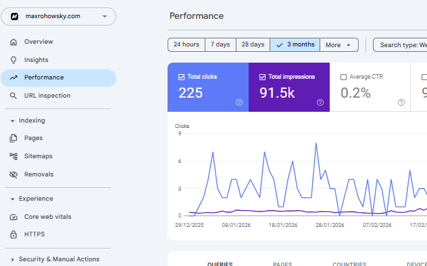The width and height of the screenshot is (427, 266).
Task: Click the Overview home icon
Action: 14,42
